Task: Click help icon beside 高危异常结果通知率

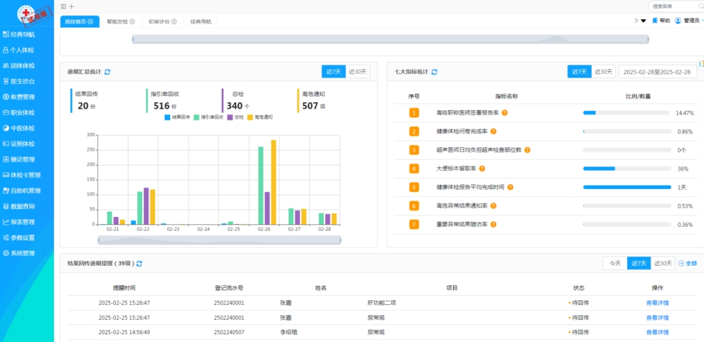Action: (493, 206)
